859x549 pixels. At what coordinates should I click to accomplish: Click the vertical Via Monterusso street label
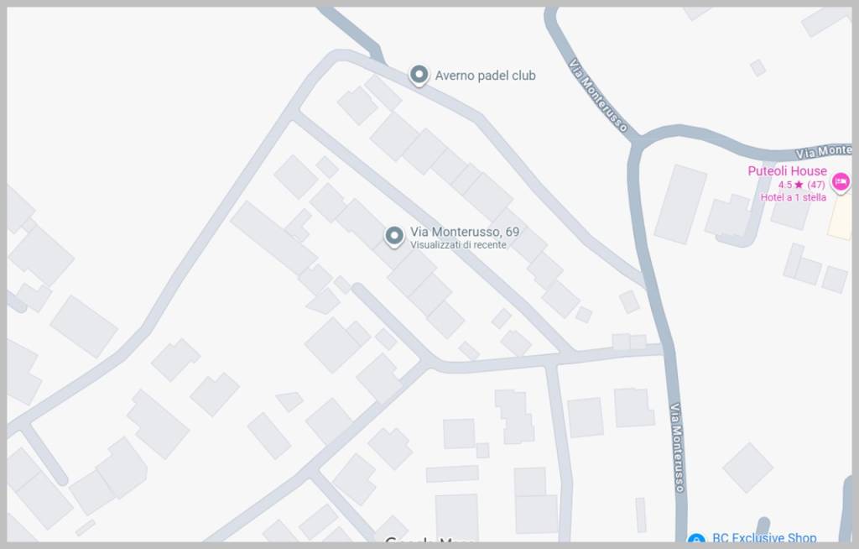click(x=677, y=448)
